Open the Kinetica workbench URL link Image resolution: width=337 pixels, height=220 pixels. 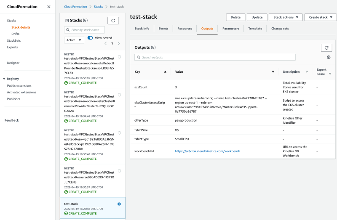(x=207, y=151)
